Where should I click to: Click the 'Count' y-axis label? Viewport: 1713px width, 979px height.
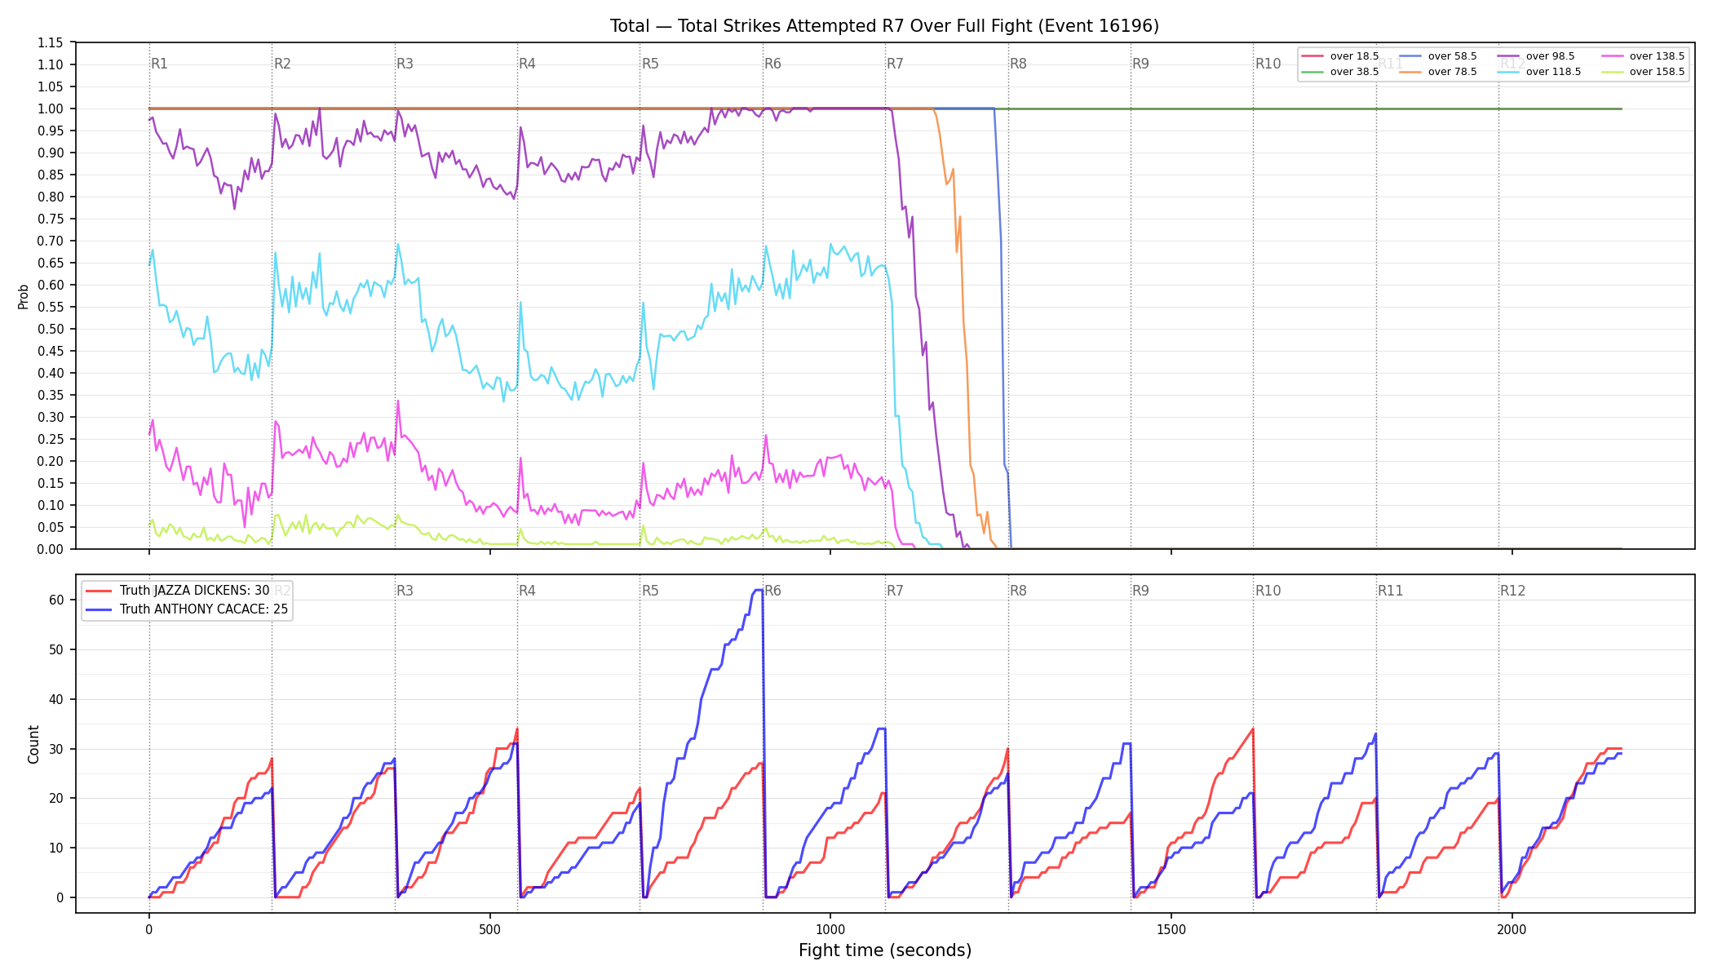coord(33,744)
